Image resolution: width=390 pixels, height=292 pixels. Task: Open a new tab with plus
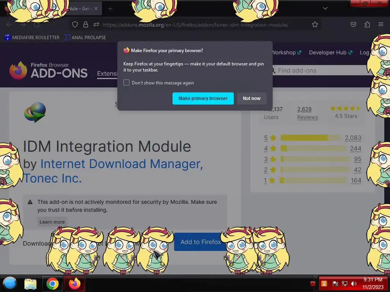[x=110, y=9]
